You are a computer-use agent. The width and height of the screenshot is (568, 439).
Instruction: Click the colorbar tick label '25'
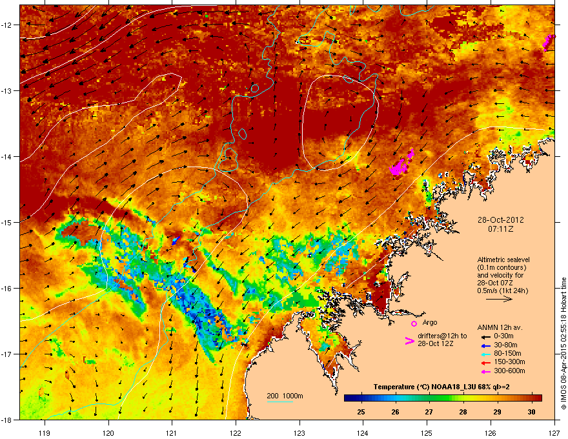pyautogui.click(x=361, y=412)
